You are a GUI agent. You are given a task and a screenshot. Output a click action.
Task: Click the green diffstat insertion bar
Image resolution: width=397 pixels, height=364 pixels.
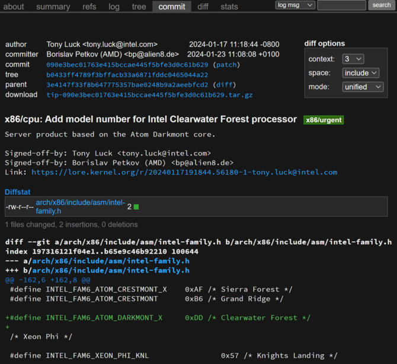click(136, 207)
